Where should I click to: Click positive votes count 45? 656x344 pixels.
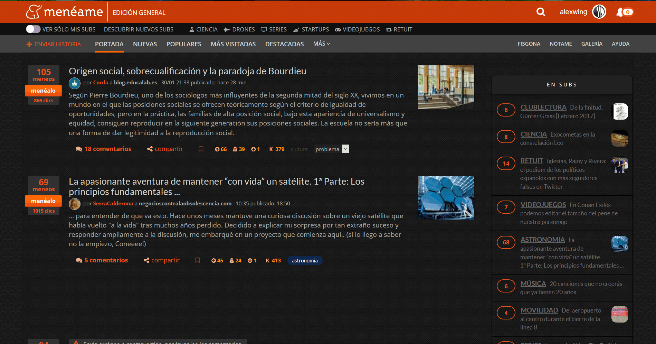pos(217,261)
